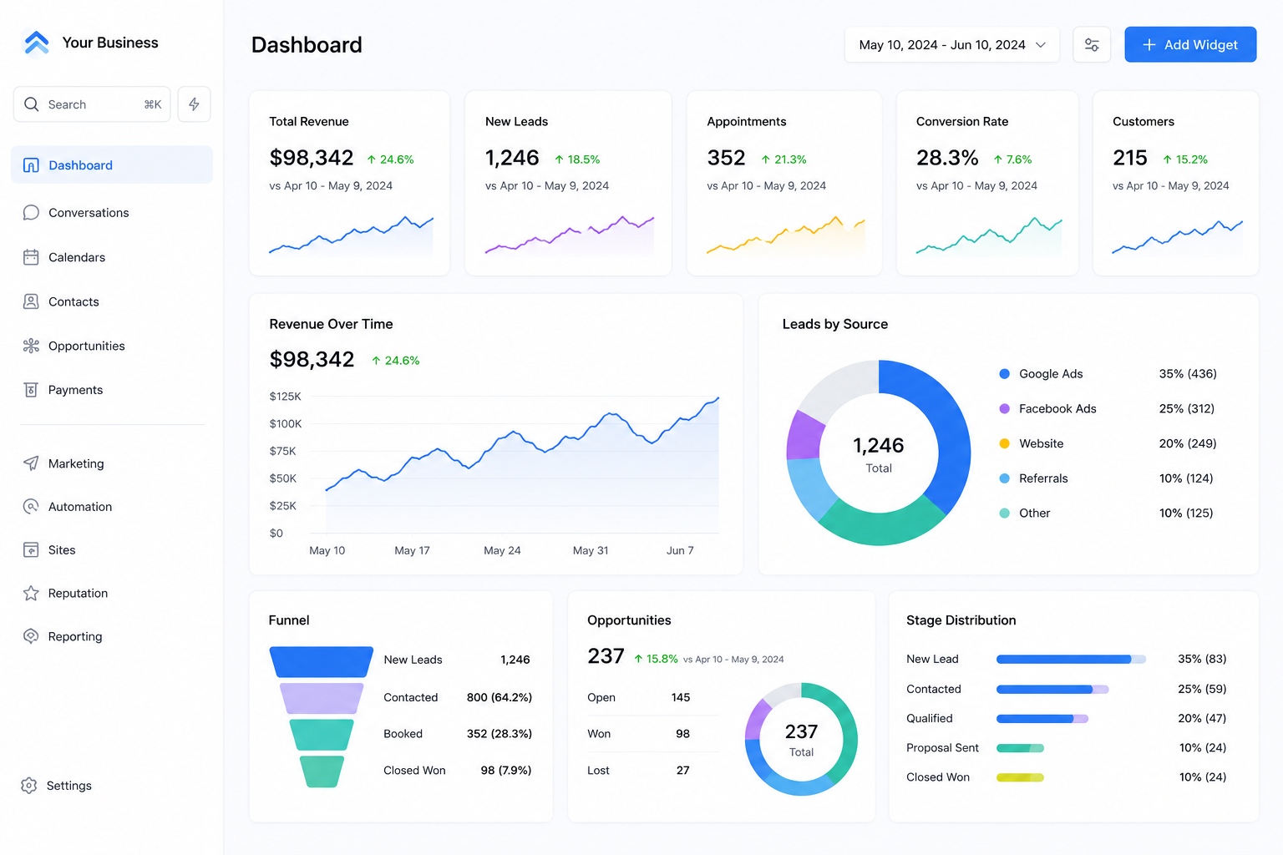
Task: Open quick actions lightning bolt button
Action: tap(194, 104)
